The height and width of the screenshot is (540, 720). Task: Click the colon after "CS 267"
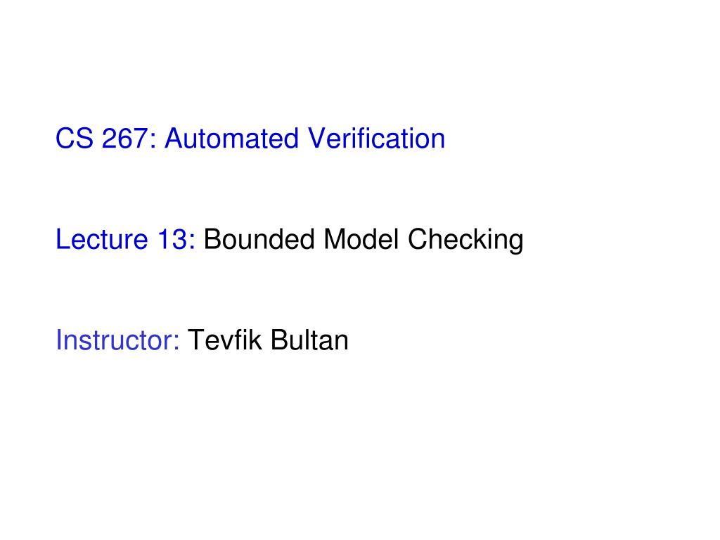pos(153,141)
